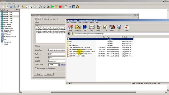This screenshot has height=95, width=169.
Task: Open WinRAR Options menu
Action: coord(92,23)
